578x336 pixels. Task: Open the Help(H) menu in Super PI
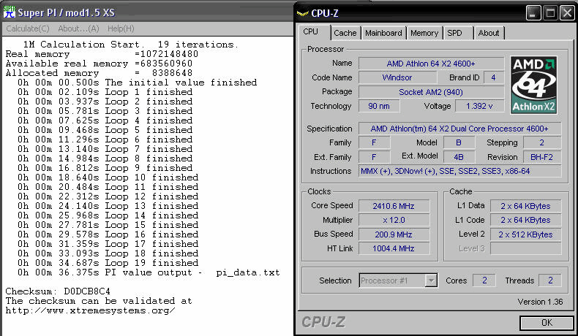(x=121, y=28)
